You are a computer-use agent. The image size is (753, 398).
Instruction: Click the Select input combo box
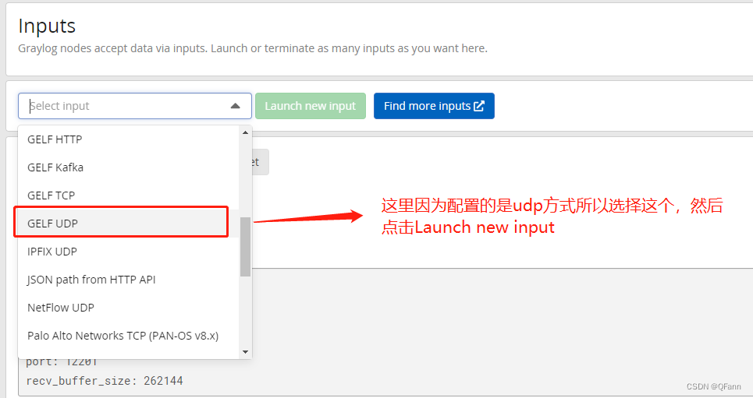[x=134, y=106]
